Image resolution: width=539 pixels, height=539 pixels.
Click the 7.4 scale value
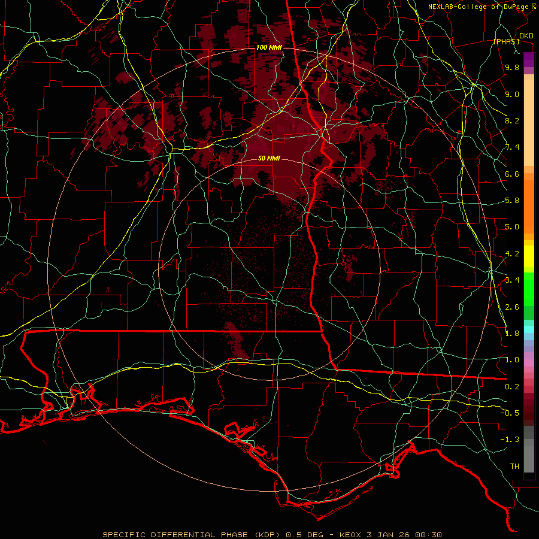click(x=512, y=147)
